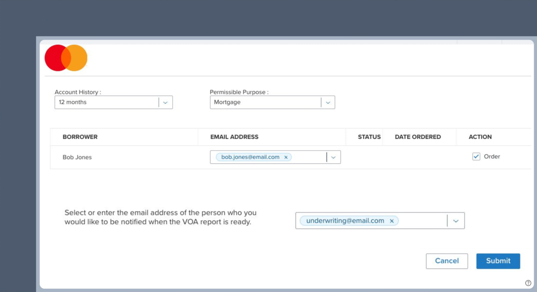Click the Submit button

click(498, 261)
